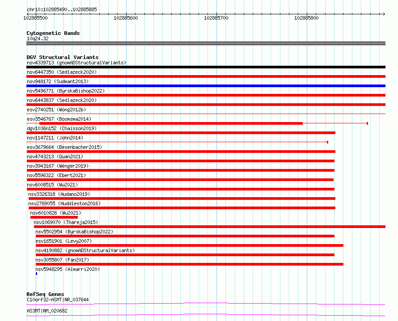The height and width of the screenshot is (321, 398).
Task: Click the ruler's left arrow end
Action: point(28,14)
